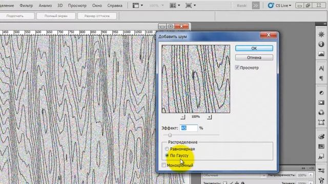
Task: Open the Histogram panel icon
Action: [x=321, y=54]
